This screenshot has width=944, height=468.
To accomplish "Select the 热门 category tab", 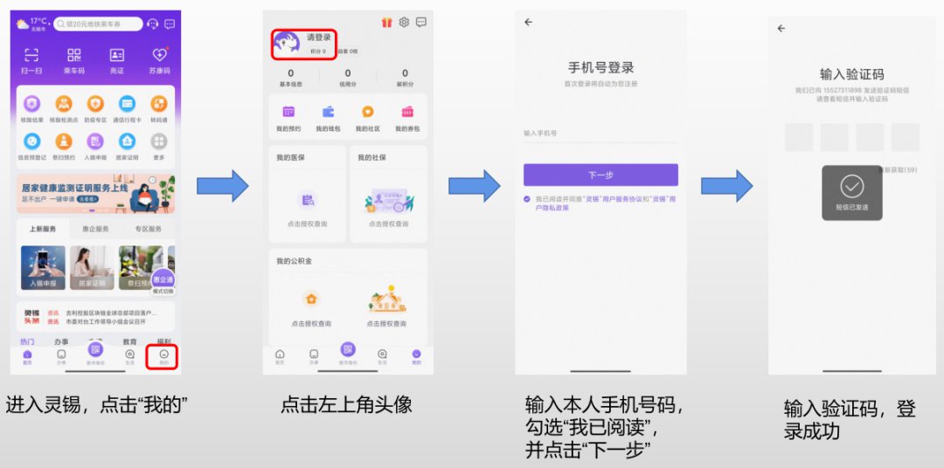I will coord(27,341).
